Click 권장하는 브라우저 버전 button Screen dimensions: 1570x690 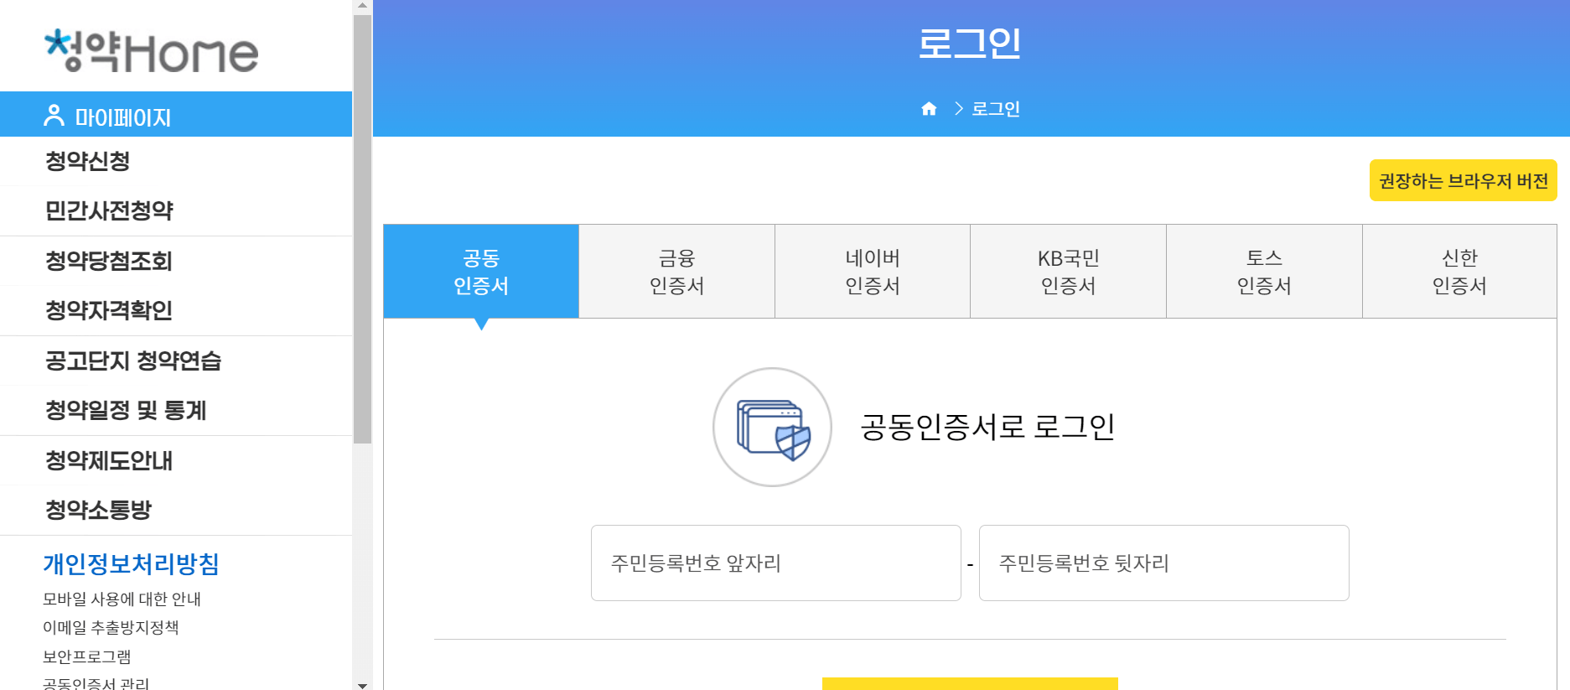1464,180
